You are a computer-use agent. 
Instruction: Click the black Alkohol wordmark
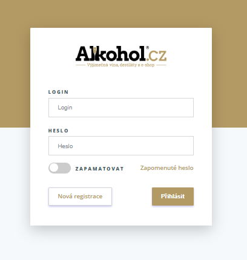tap(111, 54)
